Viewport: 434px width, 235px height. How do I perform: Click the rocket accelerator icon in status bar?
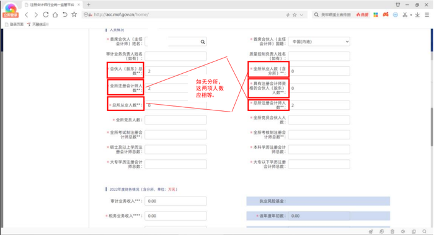click(x=371, y=231)
